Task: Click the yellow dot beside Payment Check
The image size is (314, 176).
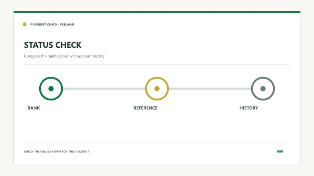Action: click(24, 24)
